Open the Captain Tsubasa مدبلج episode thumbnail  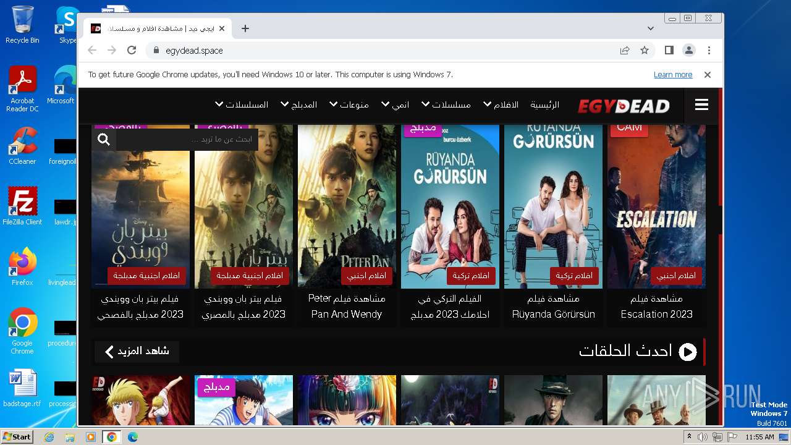243,400
